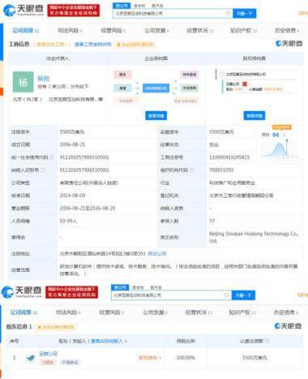Open 司法风险 tab above 工商信息
Screen dimensions: 308x379
[x=70, y=30]
